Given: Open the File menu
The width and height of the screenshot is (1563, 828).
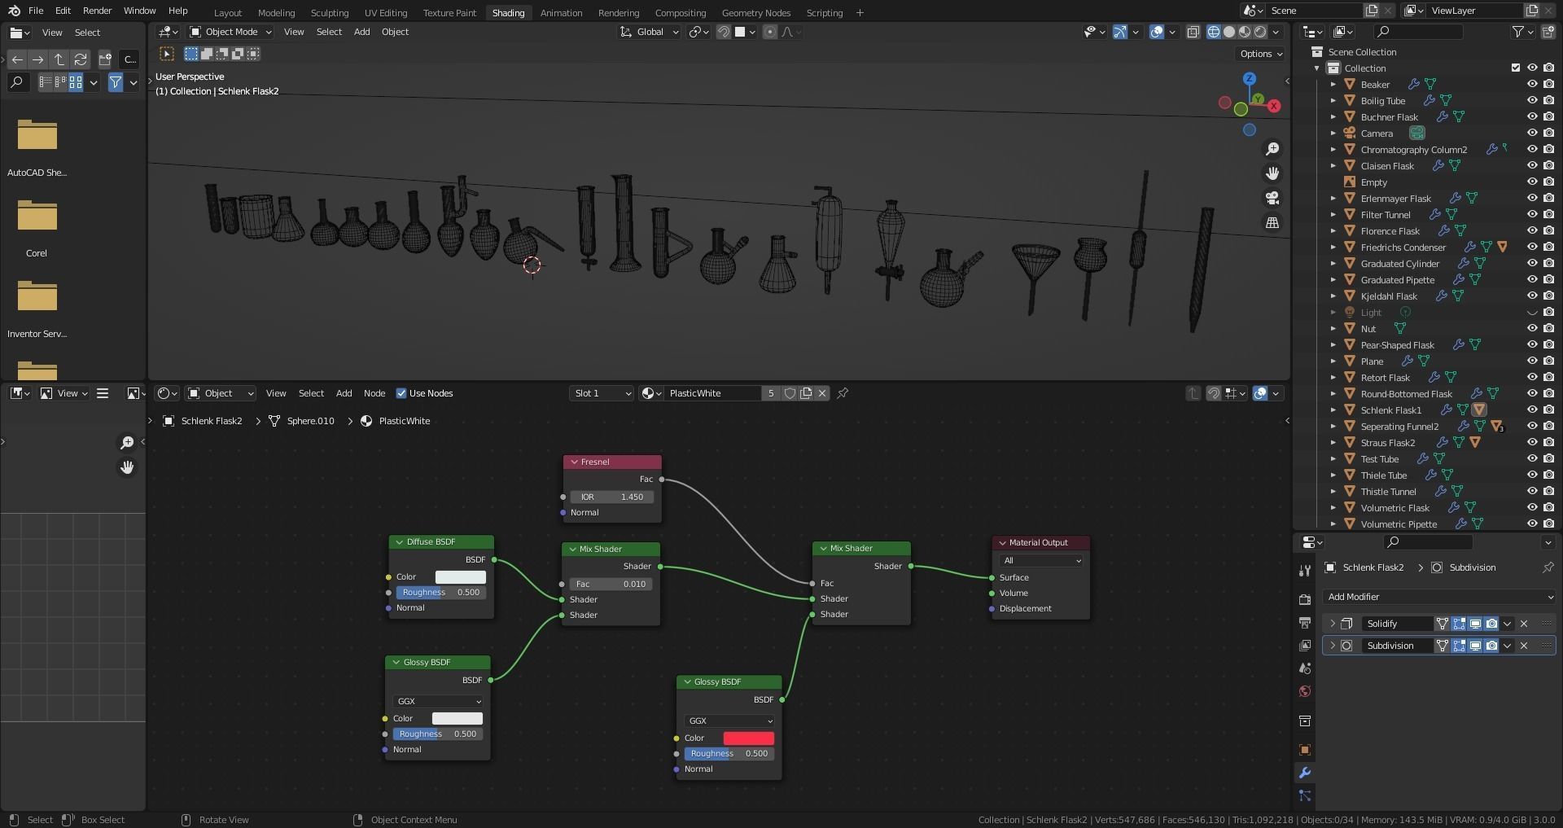Looking at the screenshot, I should coord(36,11).
